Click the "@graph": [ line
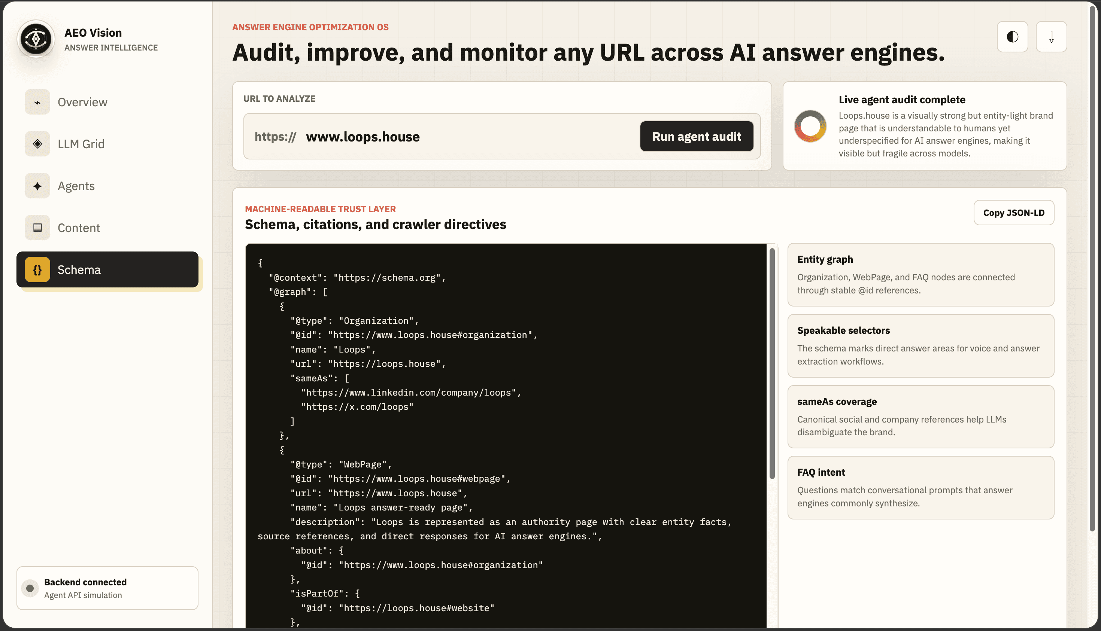This screenshot has height=631, width=1101. [298, 292]
